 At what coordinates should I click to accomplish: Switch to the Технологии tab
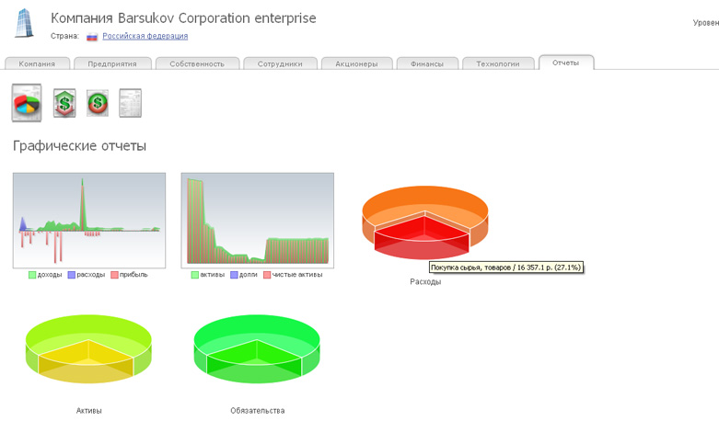pyautogui.click(x=498, y=63)
